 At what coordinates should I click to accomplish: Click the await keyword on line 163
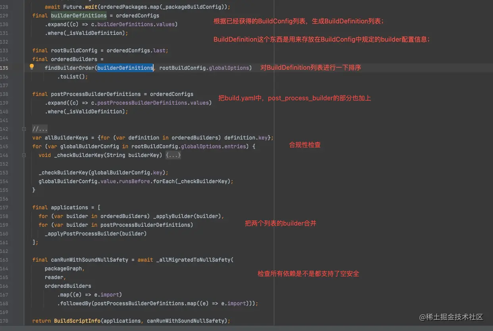click(x=145, y=260)
